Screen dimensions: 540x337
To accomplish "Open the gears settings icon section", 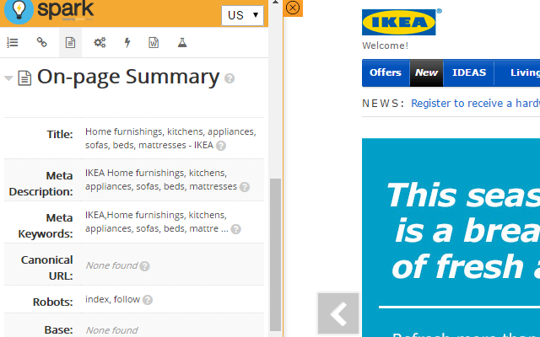I will (100, 42).
